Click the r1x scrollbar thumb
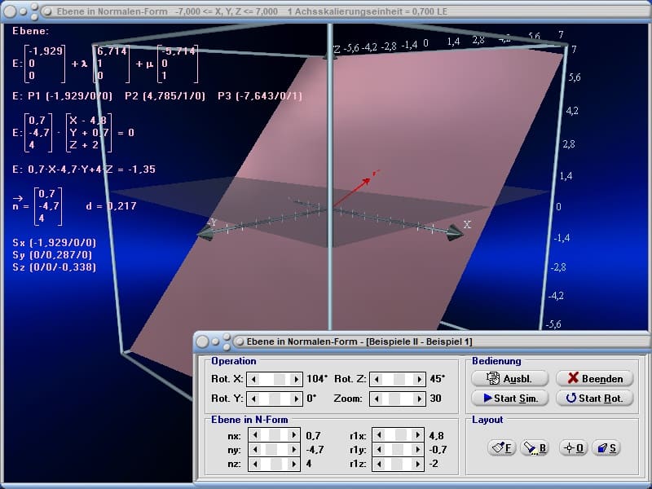652x489 pixels. coord(401,435)
